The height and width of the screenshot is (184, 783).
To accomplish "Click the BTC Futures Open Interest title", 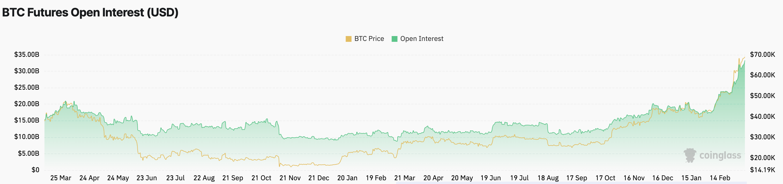I will click(90, 12).
